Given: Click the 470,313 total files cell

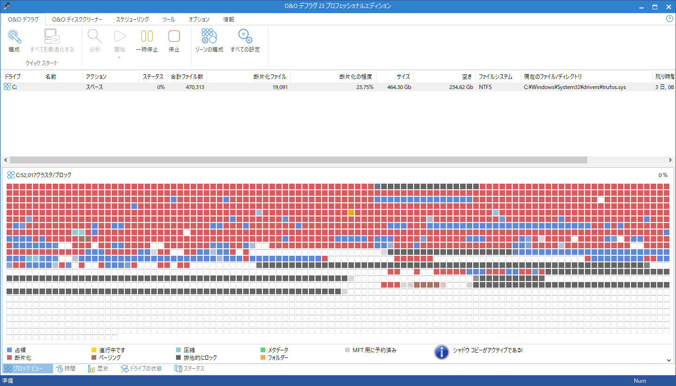Looking at the screenshot, I should (x=194, y=87).
